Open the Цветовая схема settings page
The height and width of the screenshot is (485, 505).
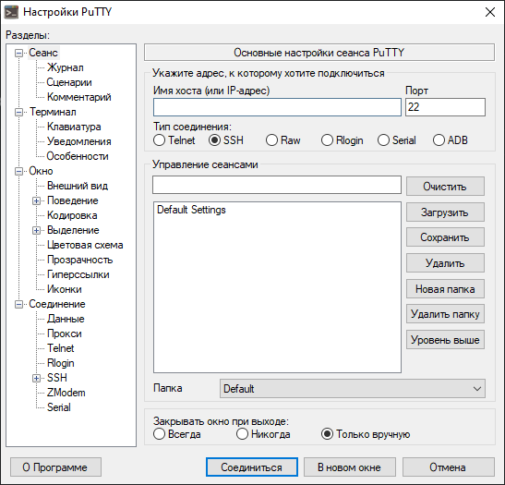85,245
